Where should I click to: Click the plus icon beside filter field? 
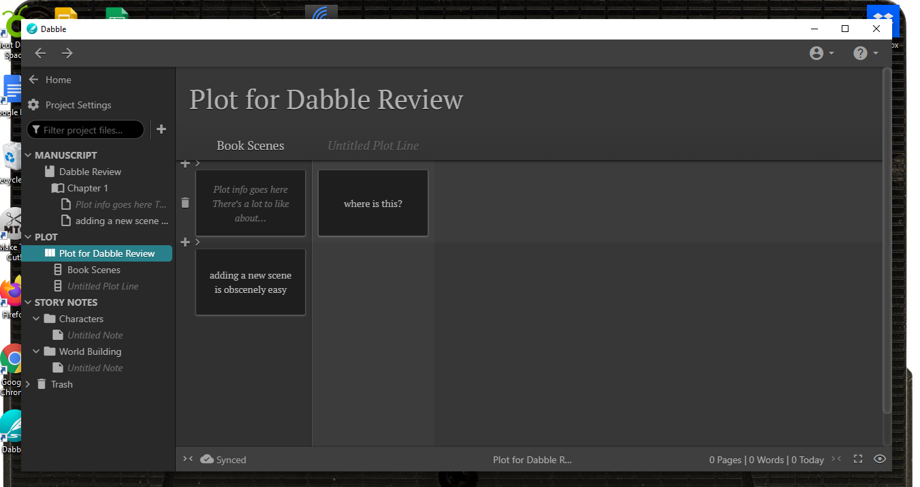click(x=161, y=129)
